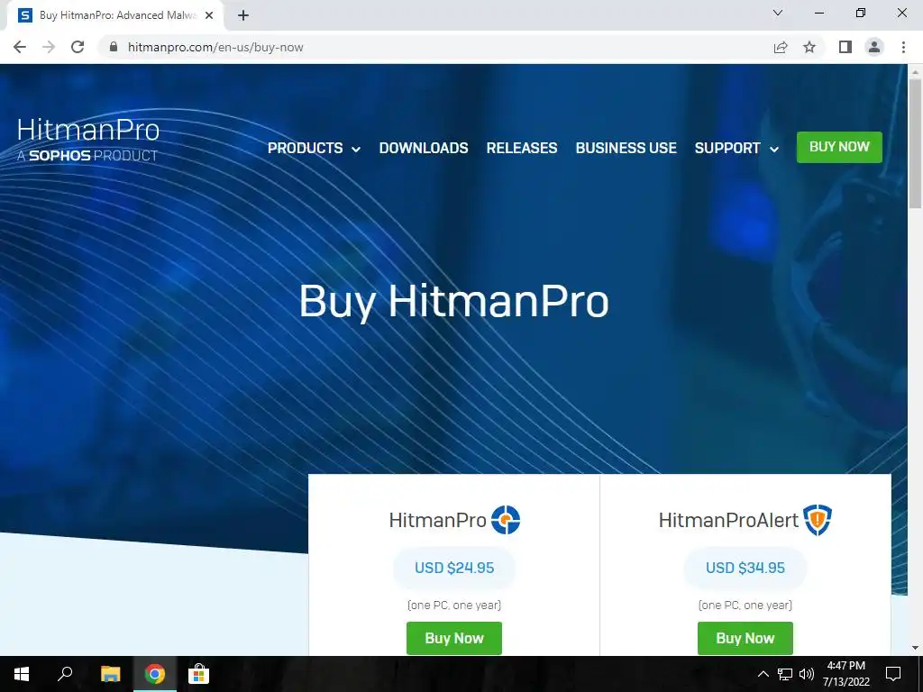The width and height of the screenshot is (923, 692).
Task: Open BUSINESS USE page
Action: 626,148
